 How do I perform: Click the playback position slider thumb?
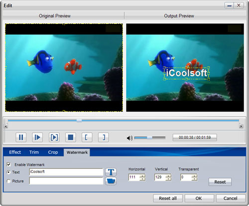[x=79, y=120]
